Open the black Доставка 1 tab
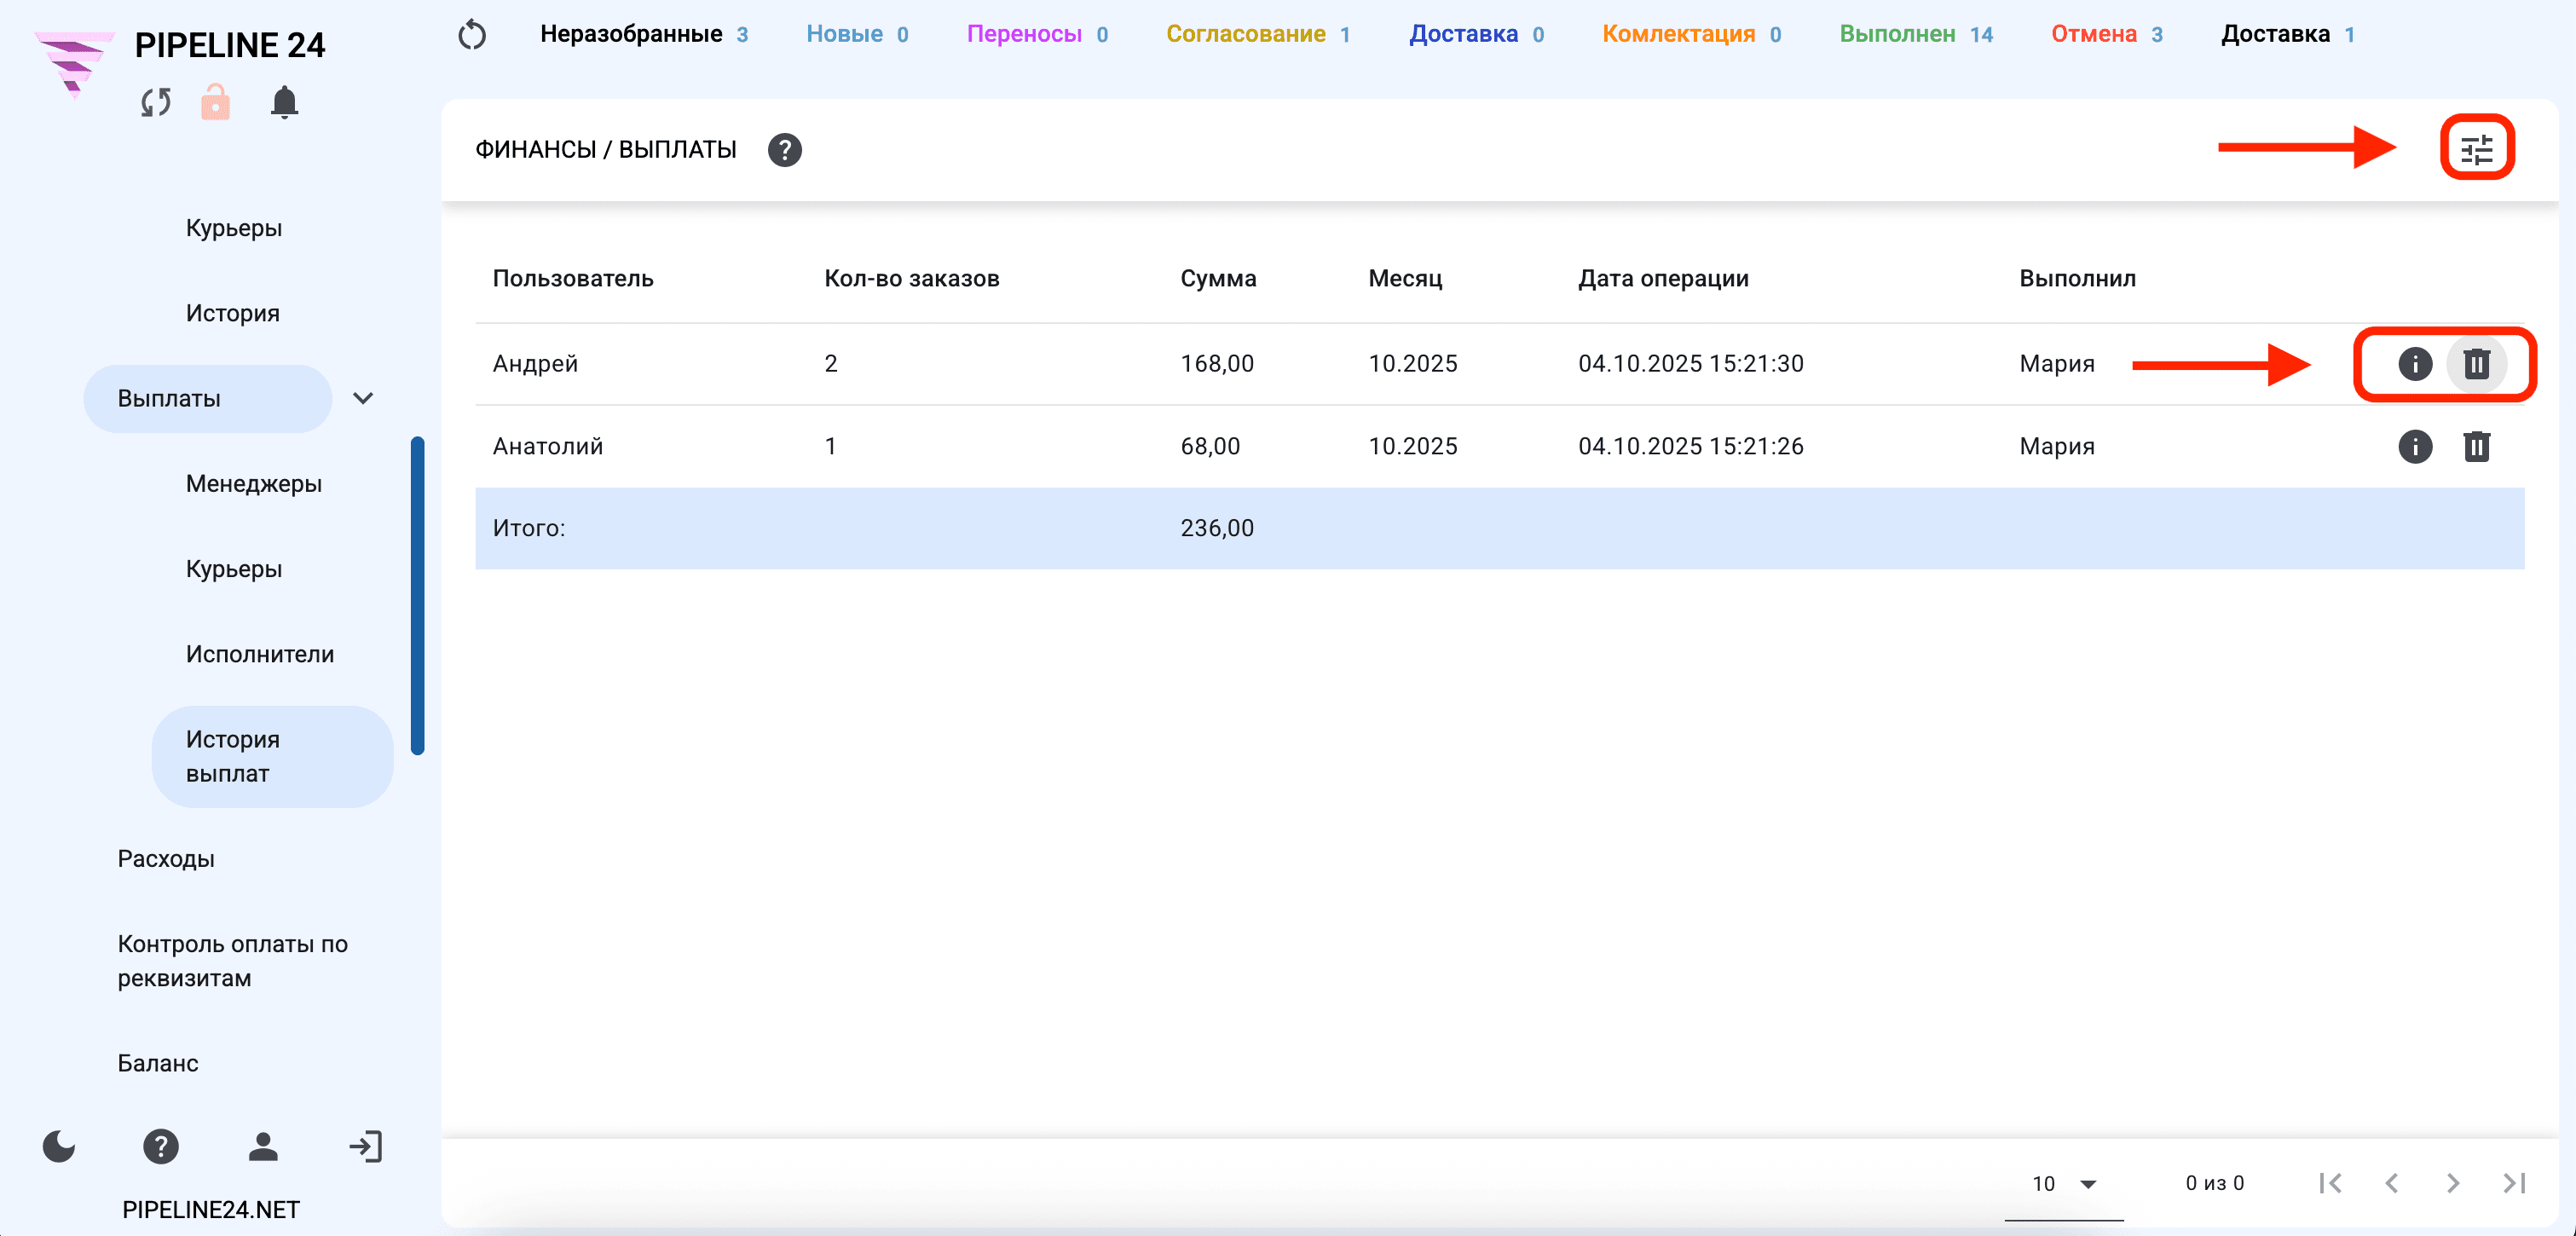2576x1236 pixels. point(2287,34)
